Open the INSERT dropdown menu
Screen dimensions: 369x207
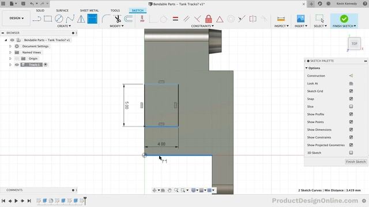[x=301, y=26]
